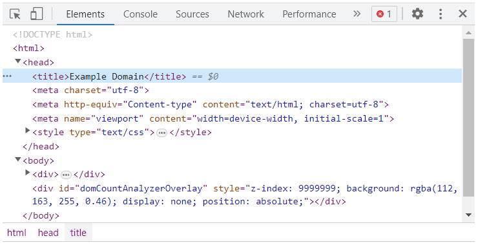Image resolution: width=478 pixels, height=247 pixels.
Task: Open DevTools settings gear
Action: 417,14
